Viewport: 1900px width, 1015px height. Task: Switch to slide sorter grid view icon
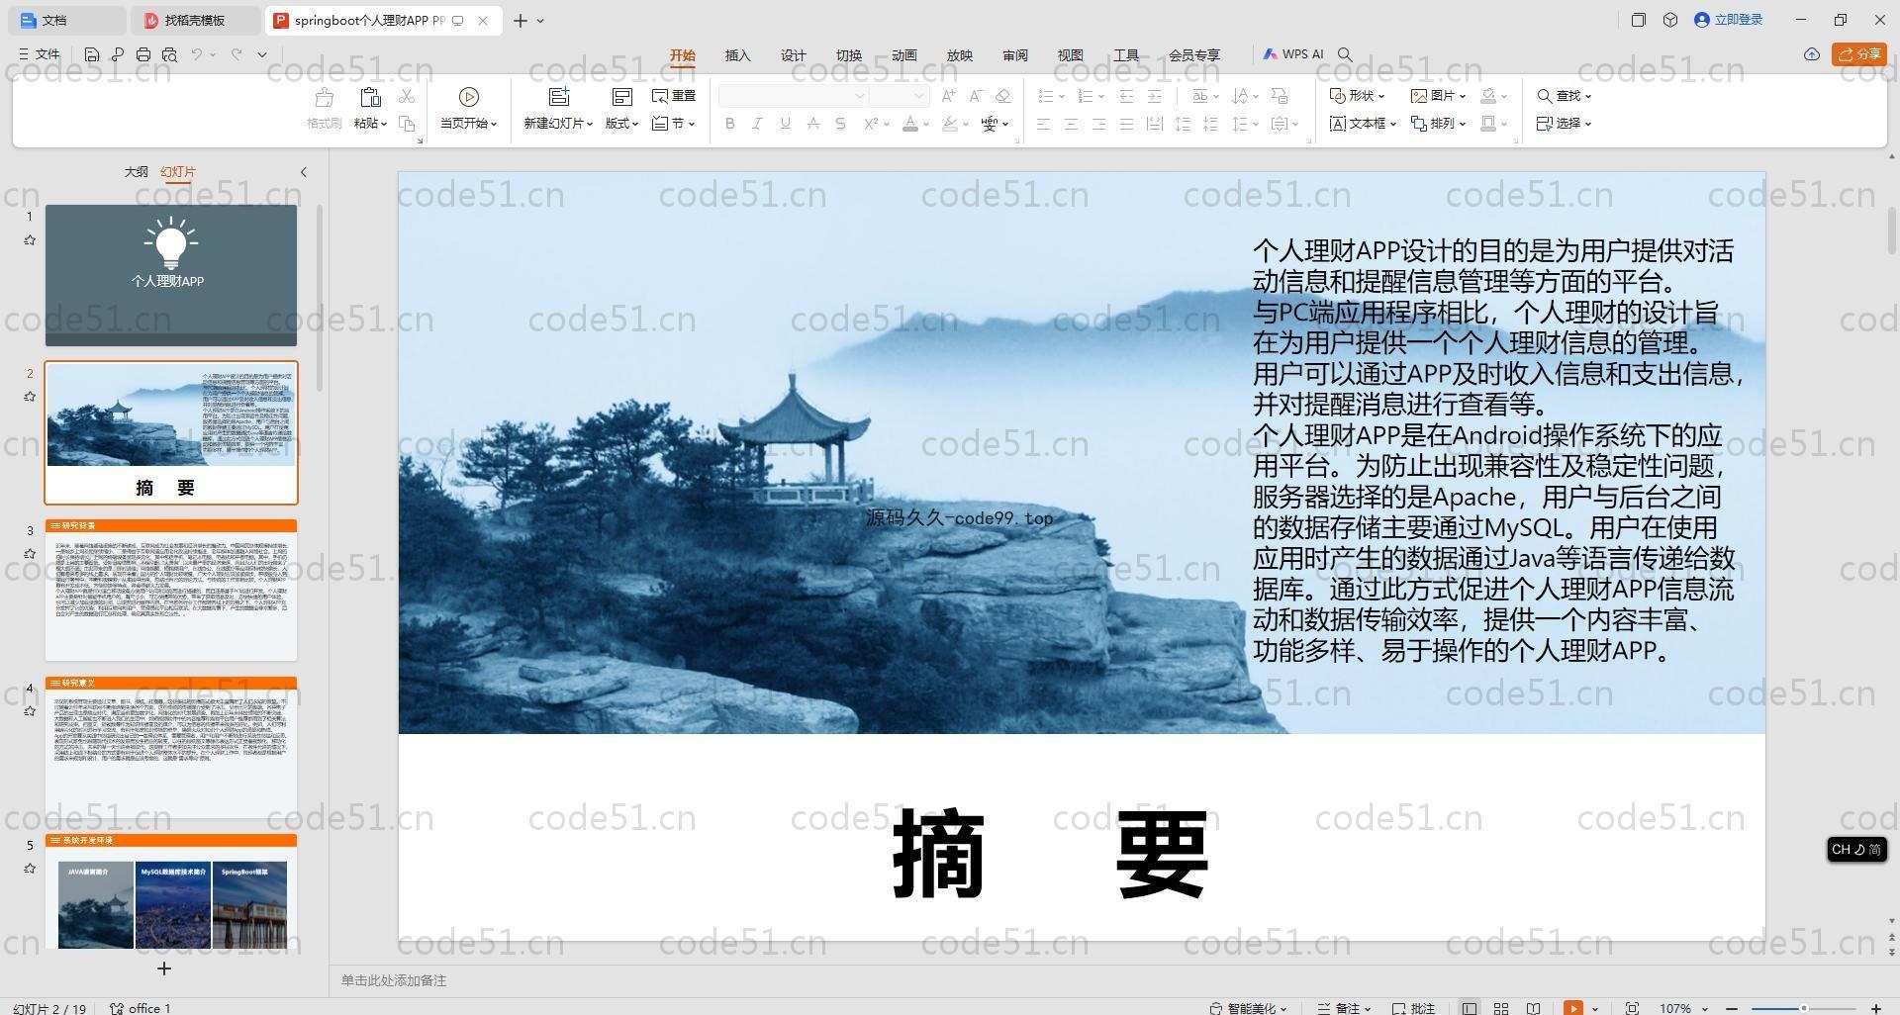1501,1008
